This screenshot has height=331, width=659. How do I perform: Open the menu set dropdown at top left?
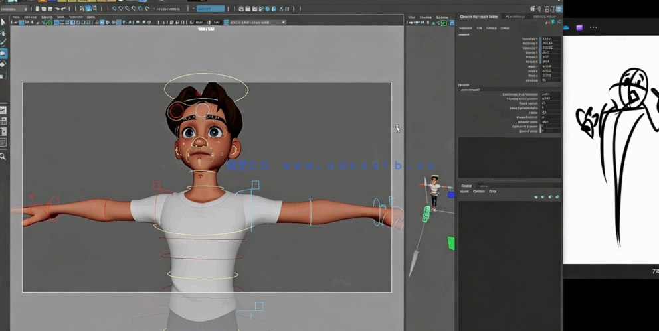pyautogui.click(x=13, y=9)
